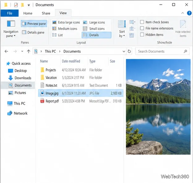Select the Vacation folder

[x=81, y=78]
